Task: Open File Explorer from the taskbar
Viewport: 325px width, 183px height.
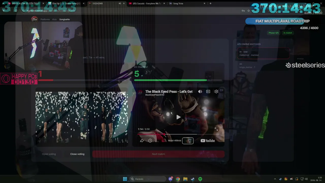Action: coord(185,179)
